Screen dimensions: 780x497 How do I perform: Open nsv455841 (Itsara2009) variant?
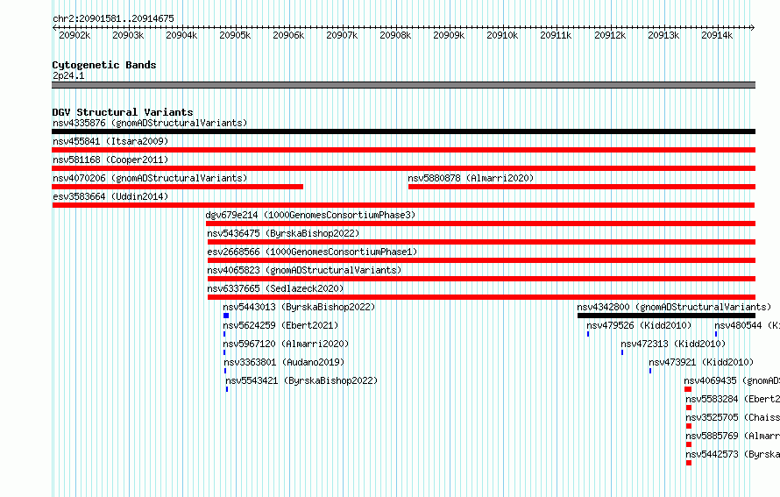pos(110,141)
